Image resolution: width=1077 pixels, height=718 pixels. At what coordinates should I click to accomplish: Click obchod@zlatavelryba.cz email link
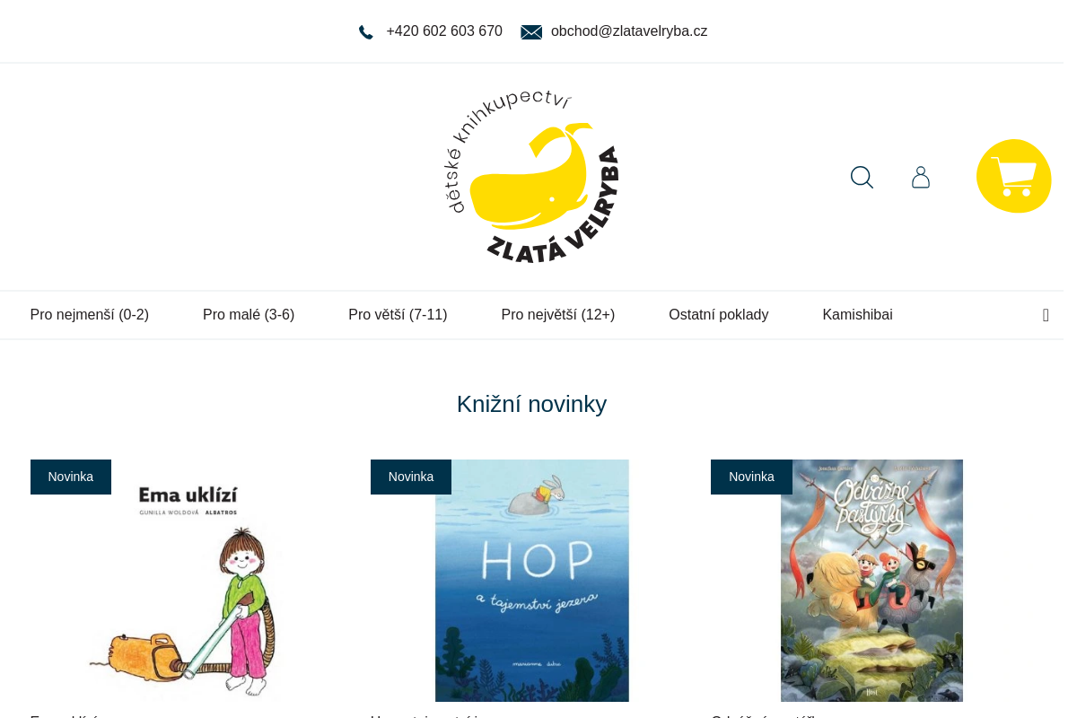tap(629, 31)
